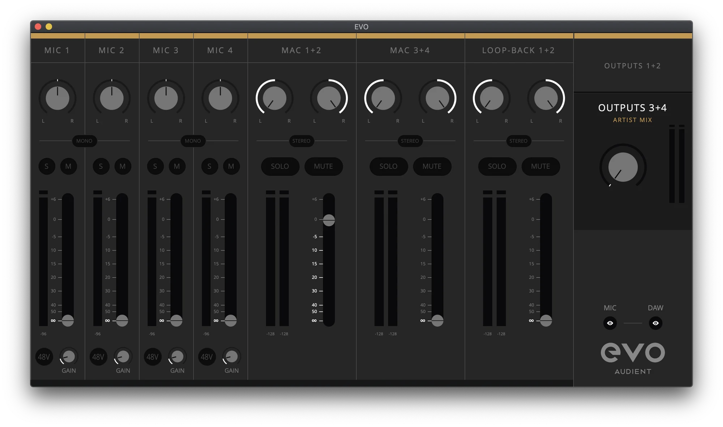Toggle MONO link for MIC 3 and 4
723x427 pixels.
[x=193, y=141]
